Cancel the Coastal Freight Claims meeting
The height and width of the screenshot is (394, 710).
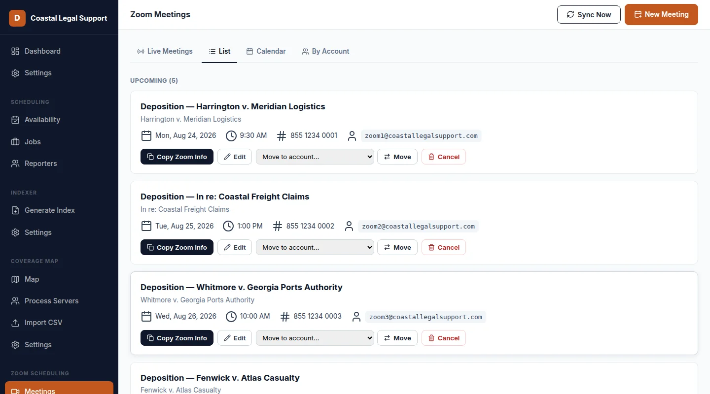pos(444,247)
